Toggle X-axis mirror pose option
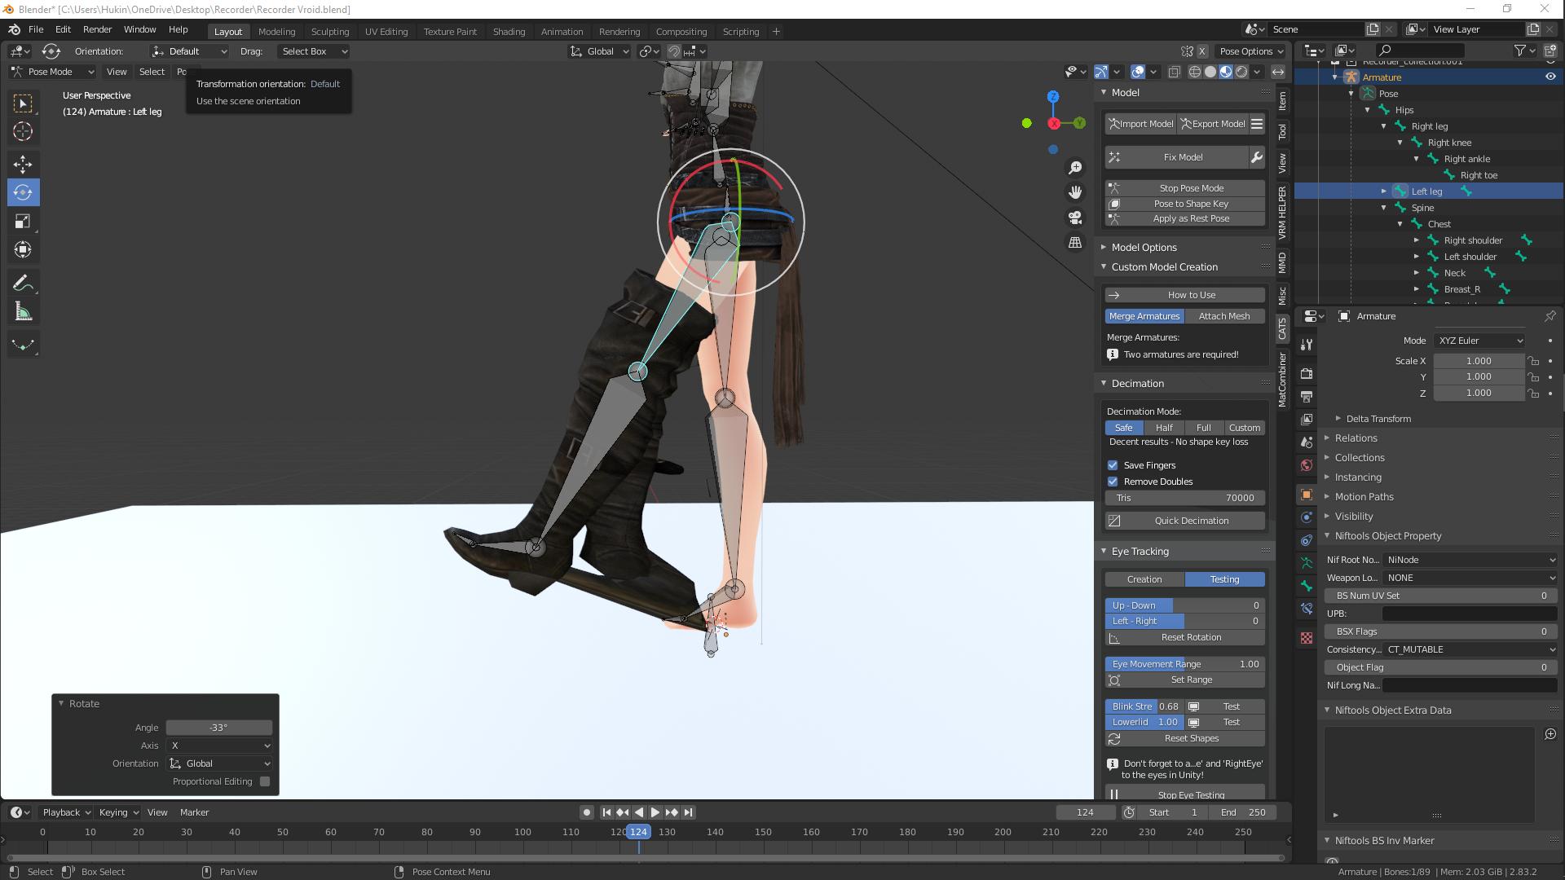1565x880 pixels. point(1201,51)
